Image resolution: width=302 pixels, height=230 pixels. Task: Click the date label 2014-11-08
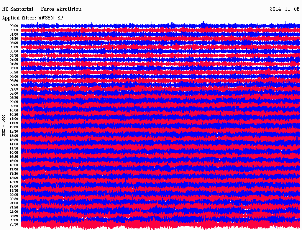(285, 9)
